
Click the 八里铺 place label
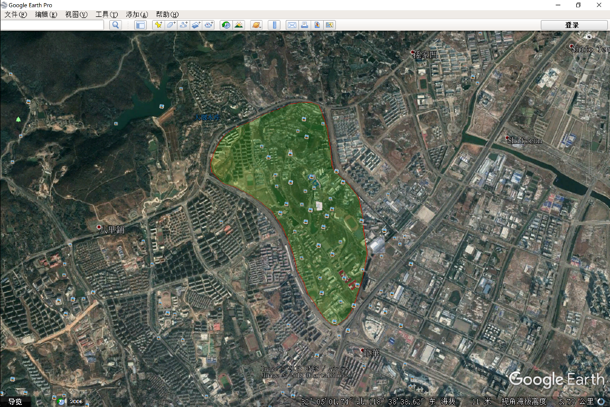pyautogui.click(x=111, y=229)
